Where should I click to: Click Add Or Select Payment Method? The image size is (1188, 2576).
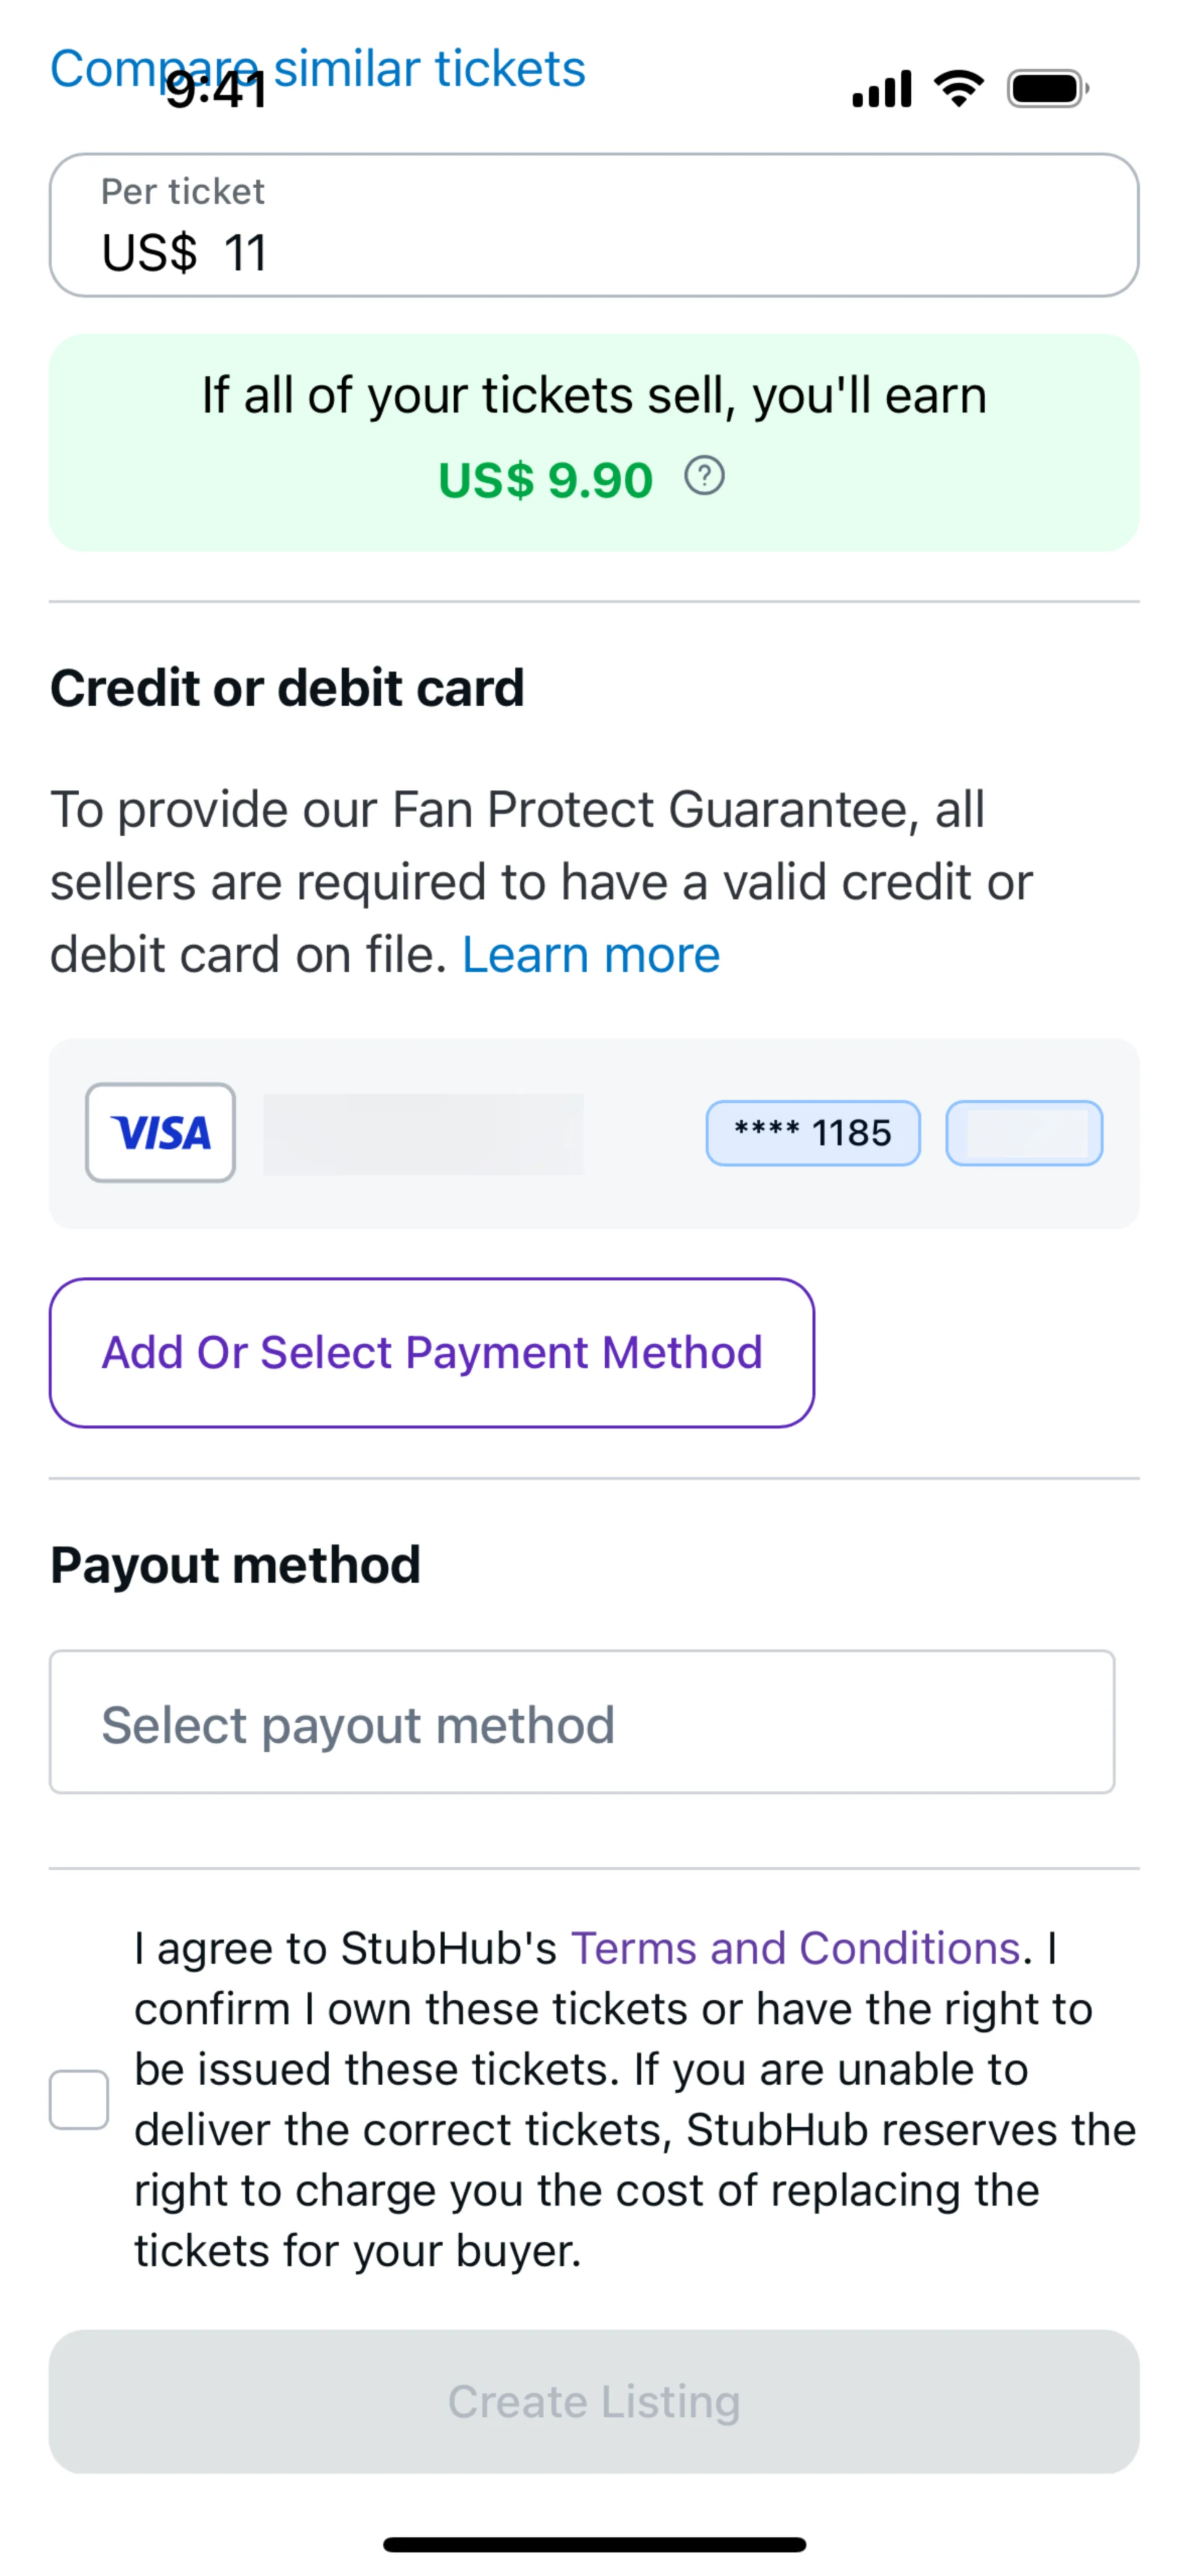tap(432, 1352)
